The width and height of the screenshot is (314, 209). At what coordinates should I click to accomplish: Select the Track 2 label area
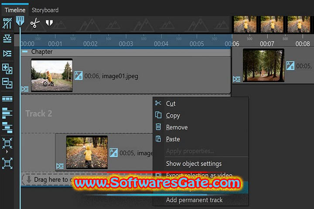[39, 113]
